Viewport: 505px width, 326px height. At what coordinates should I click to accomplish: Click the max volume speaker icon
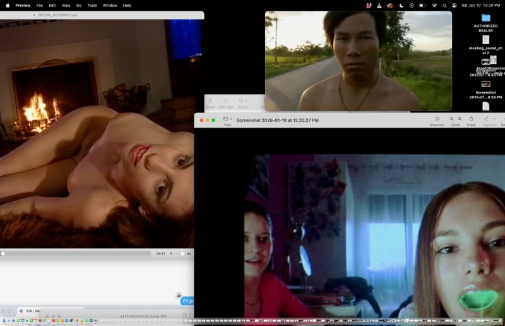[189, 253]
